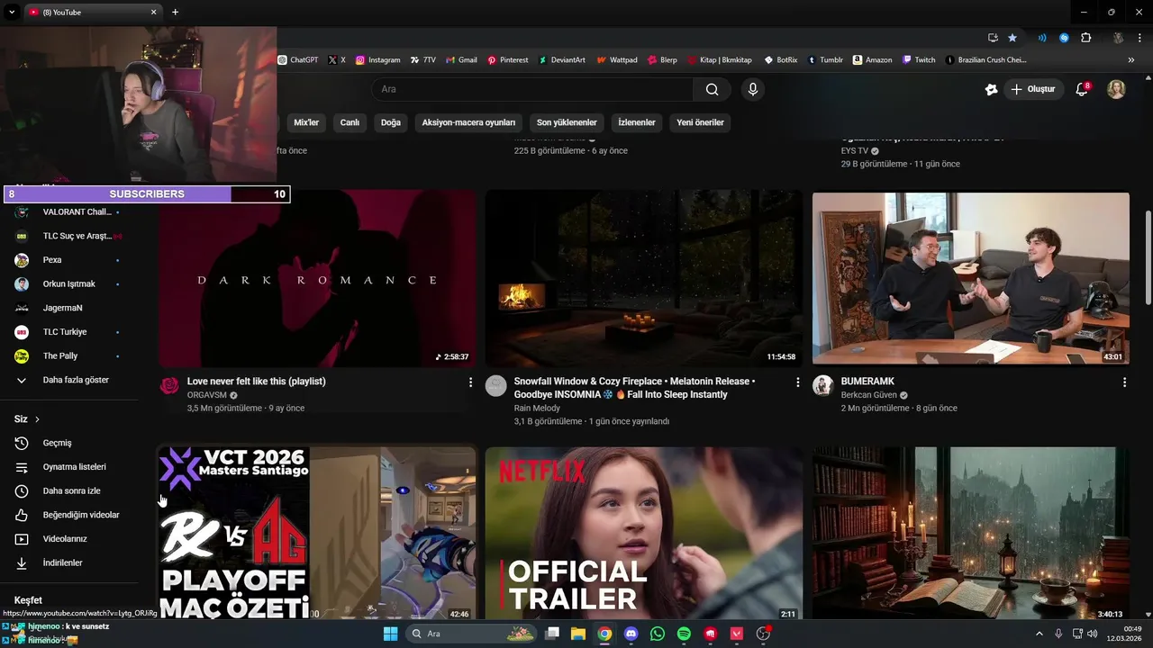Click the Oluştur create button
The width and height of the screenshot is (1153, 648).
1033,89
